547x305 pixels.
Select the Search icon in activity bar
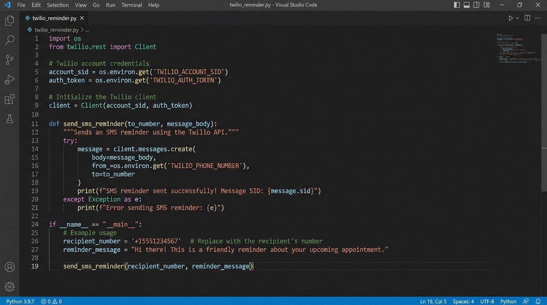(x=9, y=40)
